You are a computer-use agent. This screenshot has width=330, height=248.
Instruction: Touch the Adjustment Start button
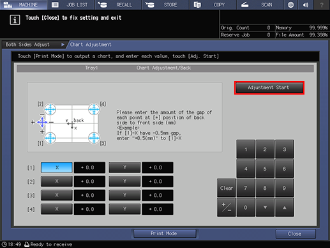coord(269,88)
